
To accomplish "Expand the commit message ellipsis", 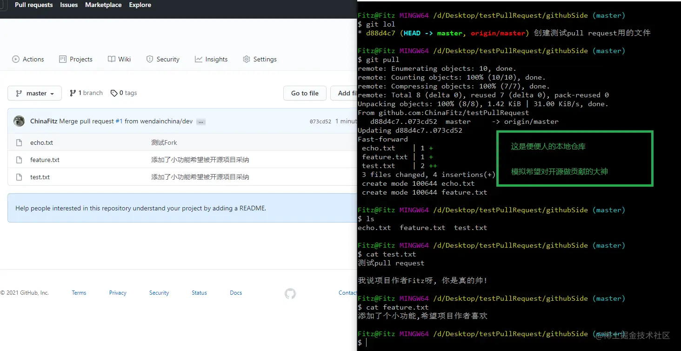I will coord(201,122).
